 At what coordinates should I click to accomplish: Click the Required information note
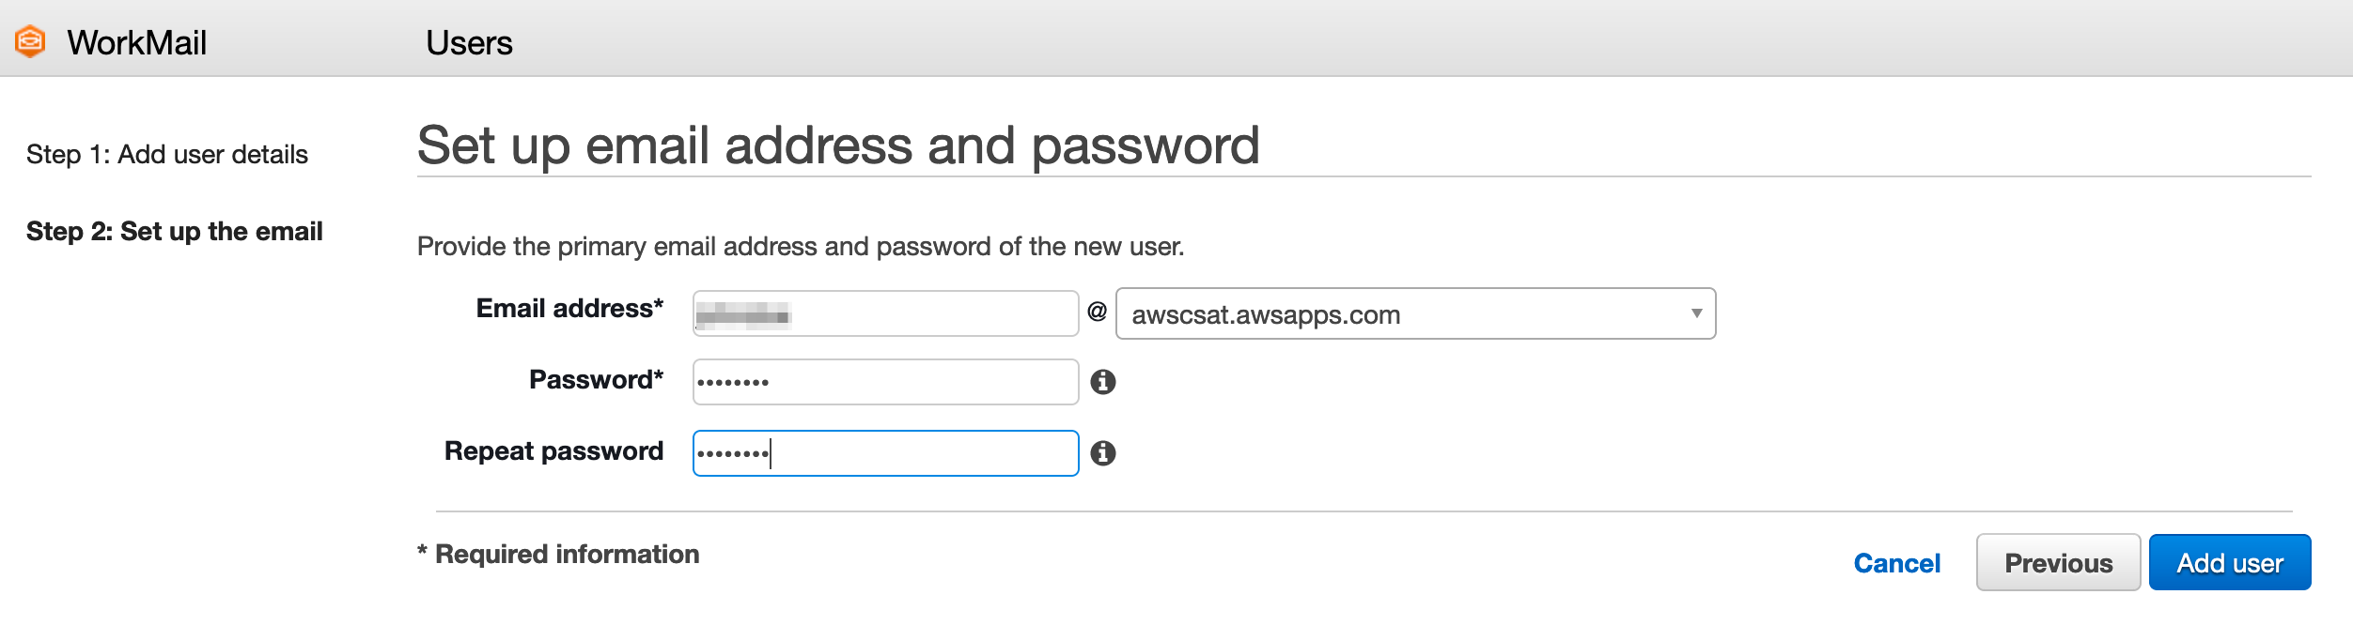(558, 554)
